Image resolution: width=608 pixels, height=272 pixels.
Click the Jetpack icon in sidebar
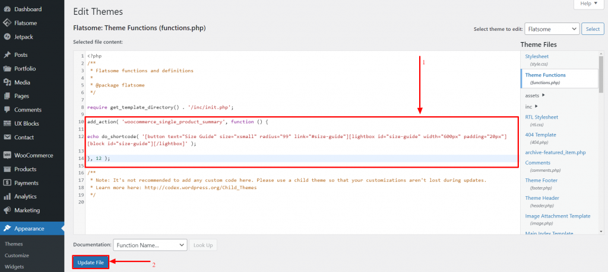(x=7, y=37)
